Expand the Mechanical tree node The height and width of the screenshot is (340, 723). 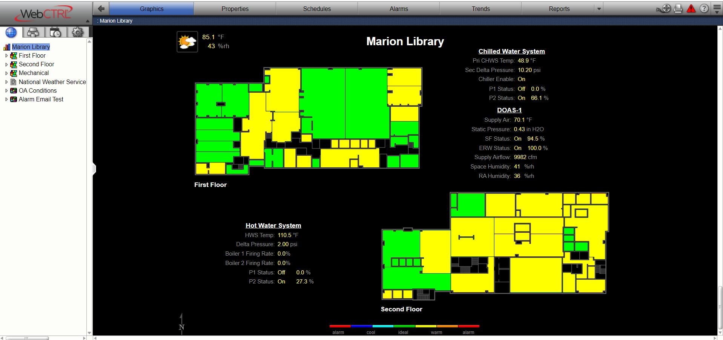click(6, 73)
